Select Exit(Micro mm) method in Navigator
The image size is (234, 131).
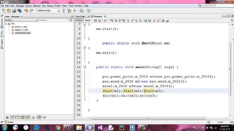(21, 27)
